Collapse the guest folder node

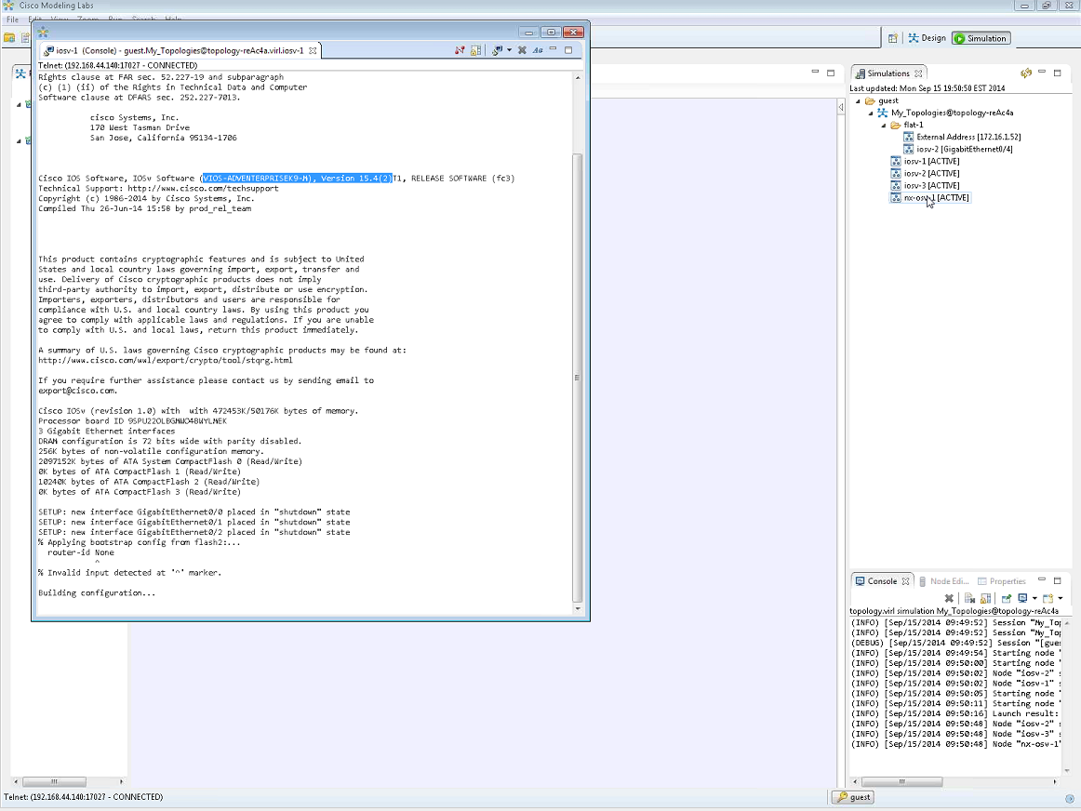click(x=859, y=100)
